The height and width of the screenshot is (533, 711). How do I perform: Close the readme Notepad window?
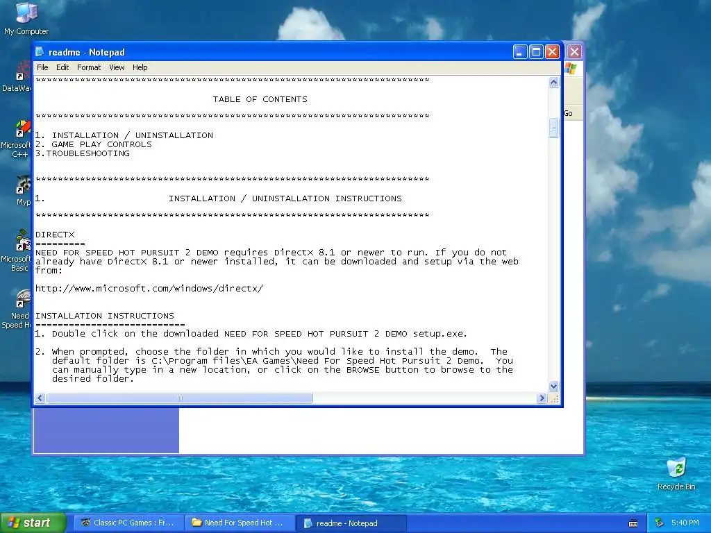click(552, 51)
